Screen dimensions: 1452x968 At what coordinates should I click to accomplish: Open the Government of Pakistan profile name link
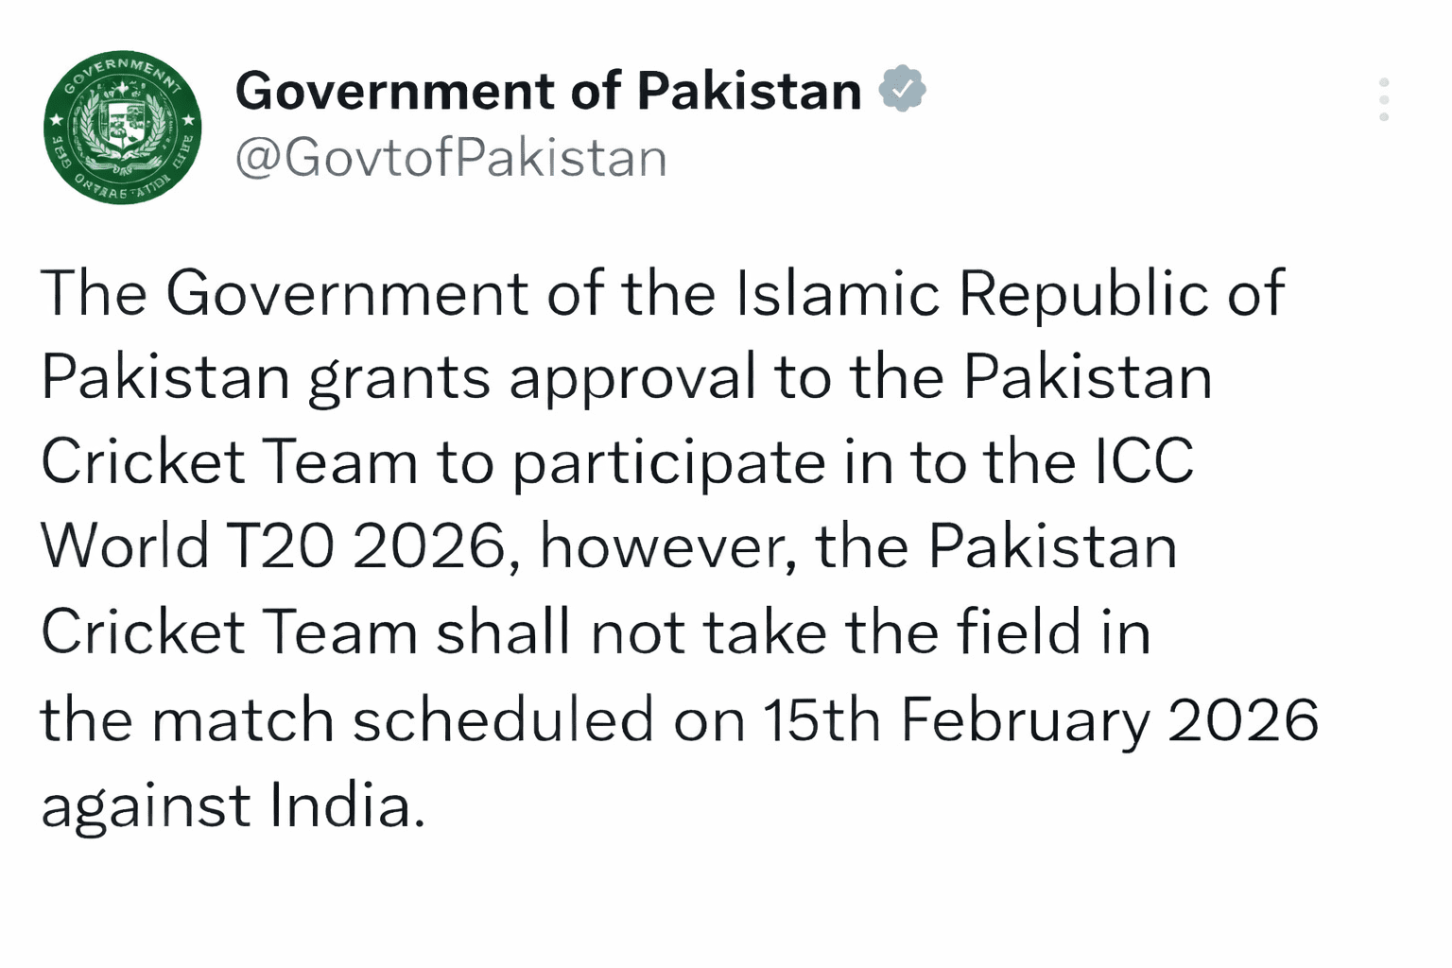click(x=548, y=90)
